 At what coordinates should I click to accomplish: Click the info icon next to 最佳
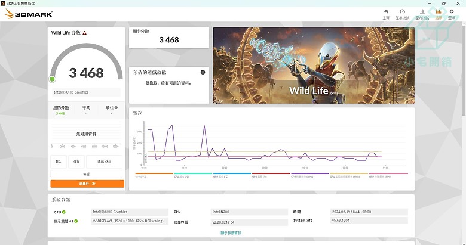(x=116, y=108)
